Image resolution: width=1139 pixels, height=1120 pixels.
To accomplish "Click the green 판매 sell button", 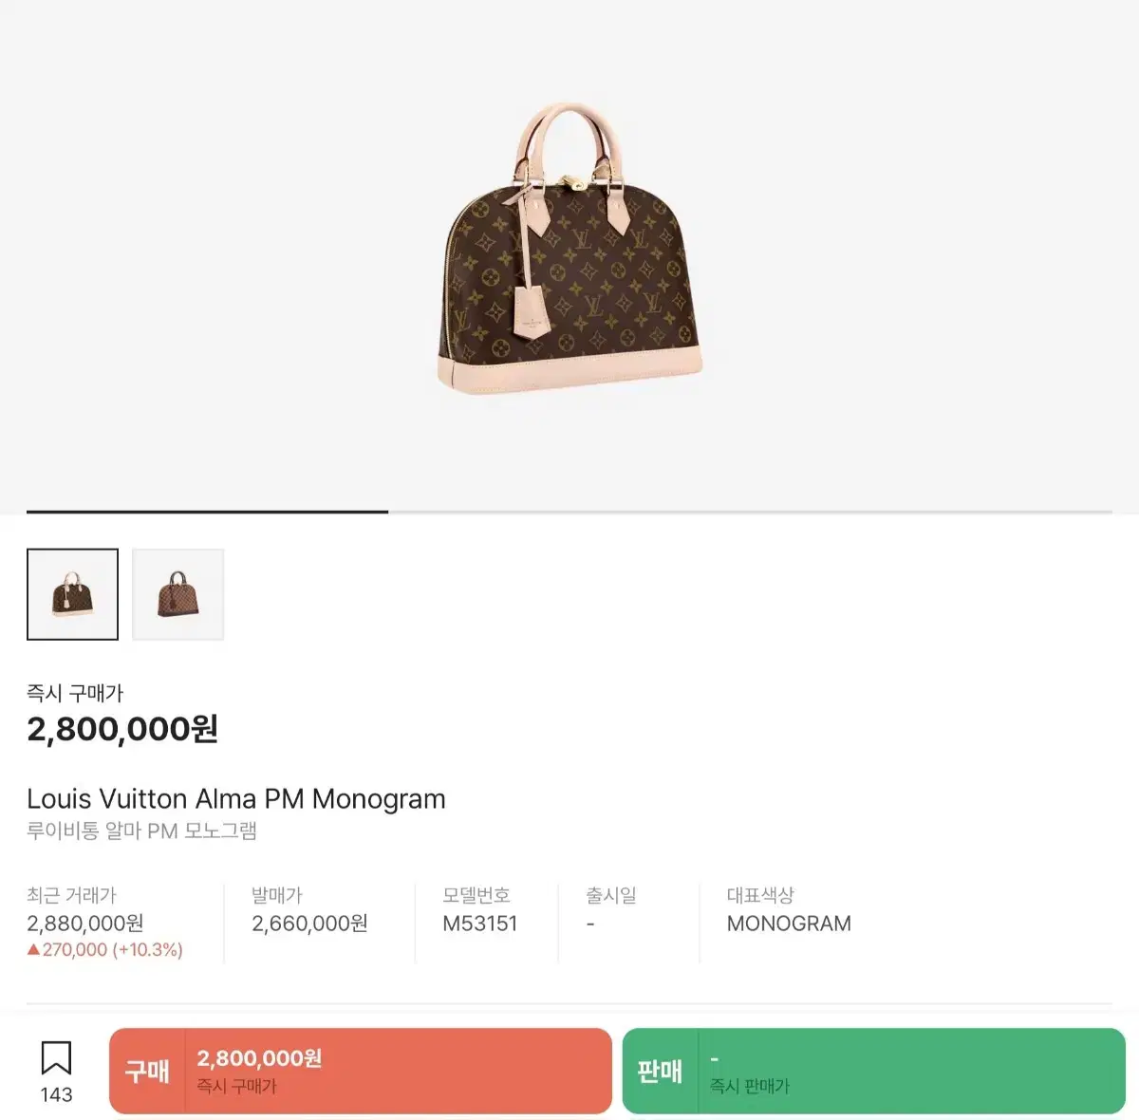I will click(x=873, y=1071).
